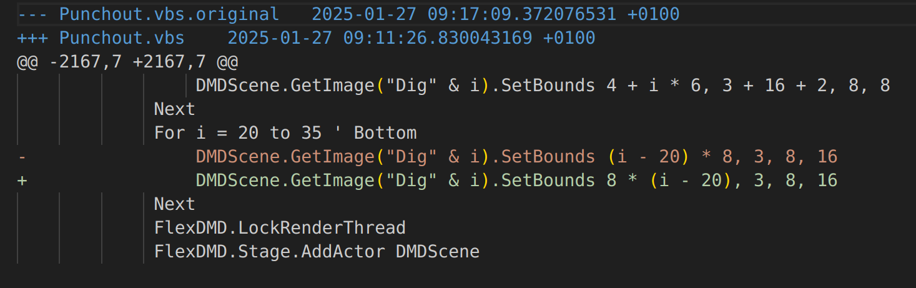
Task: Click "4 + i * 6" in the top SetBounds line
Action: click(652, 86)
